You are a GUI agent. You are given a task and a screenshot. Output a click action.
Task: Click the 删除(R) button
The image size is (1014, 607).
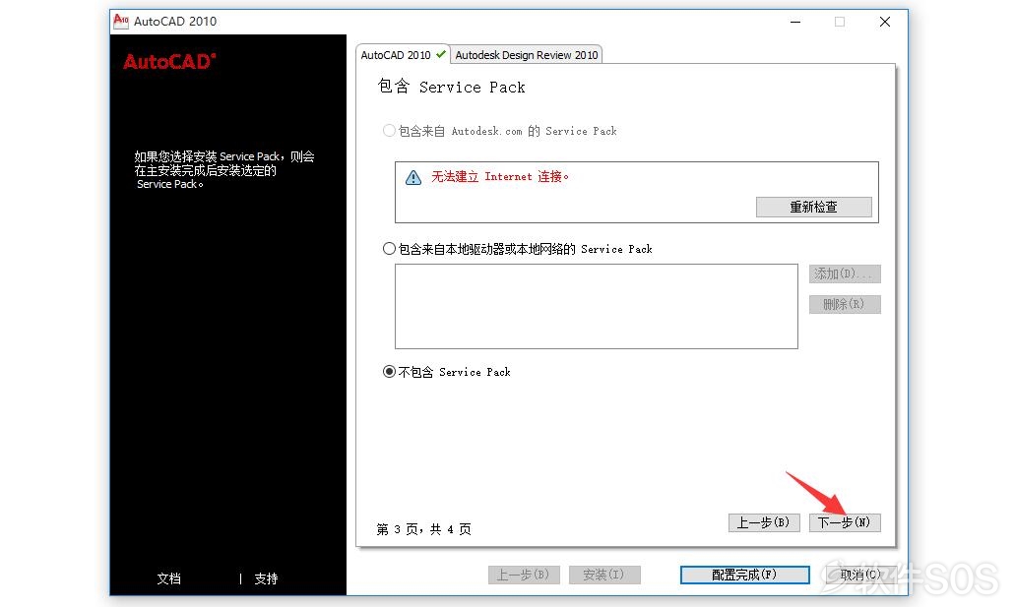tap(845, 304)
